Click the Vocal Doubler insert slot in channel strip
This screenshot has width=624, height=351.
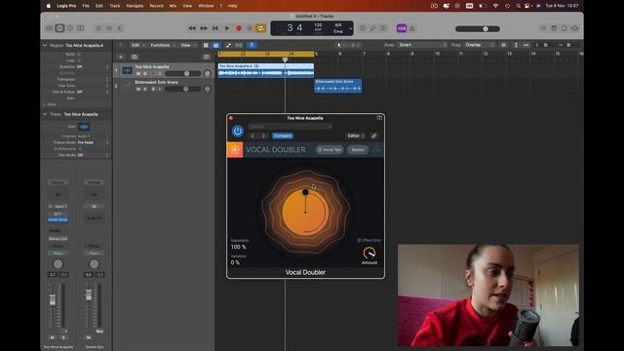(58, 219)
